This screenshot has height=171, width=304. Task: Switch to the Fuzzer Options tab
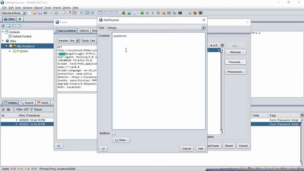click(84, 30)
